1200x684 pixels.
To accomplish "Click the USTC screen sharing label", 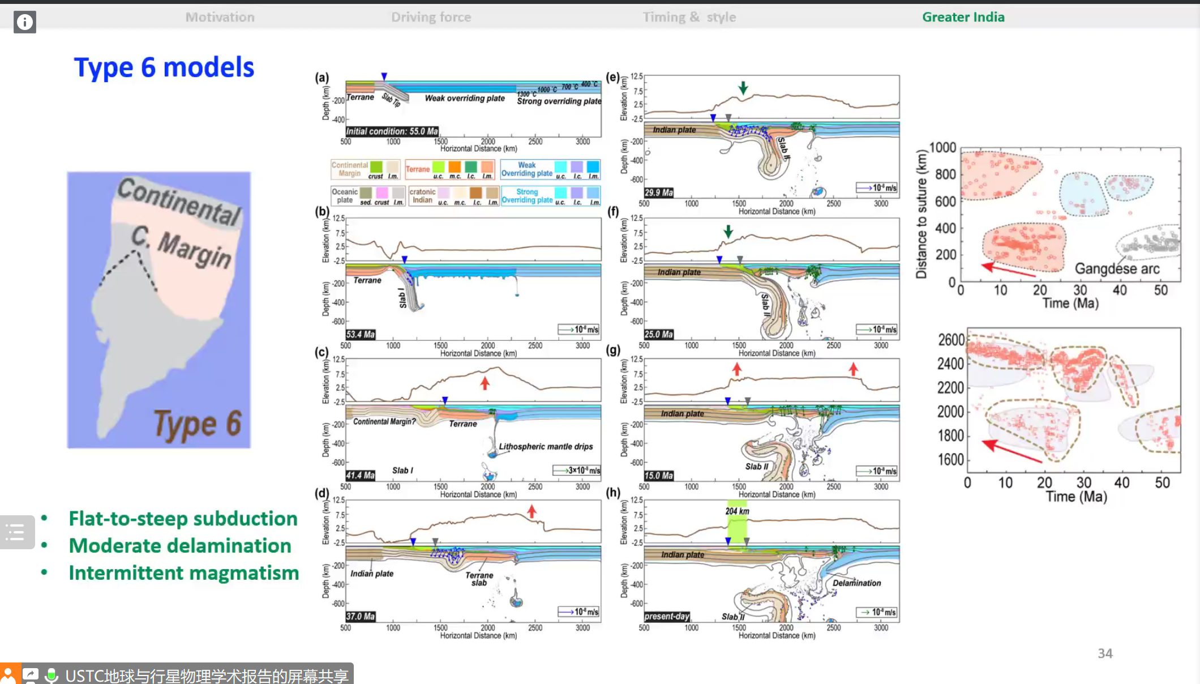I will (207, 676).
